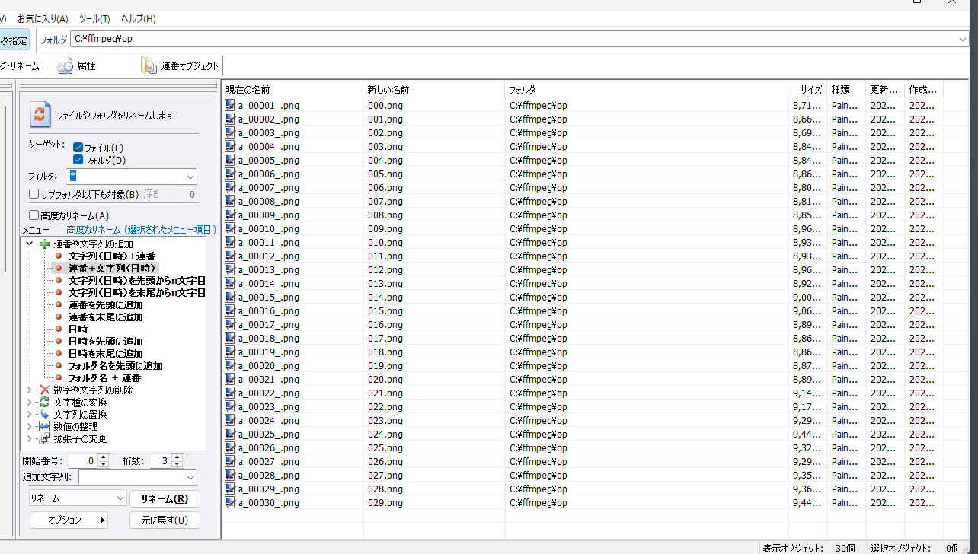Click the green arrows icon of 文字種の変換

[44, 402]
